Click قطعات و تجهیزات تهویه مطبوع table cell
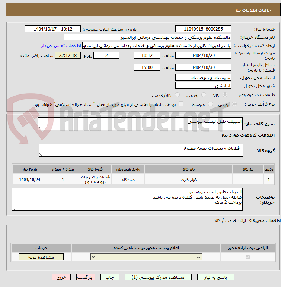 pos(95,180)
